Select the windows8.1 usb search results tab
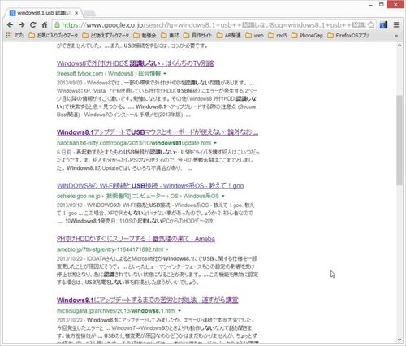Screen dimensions: 406x346 point(43,13)
